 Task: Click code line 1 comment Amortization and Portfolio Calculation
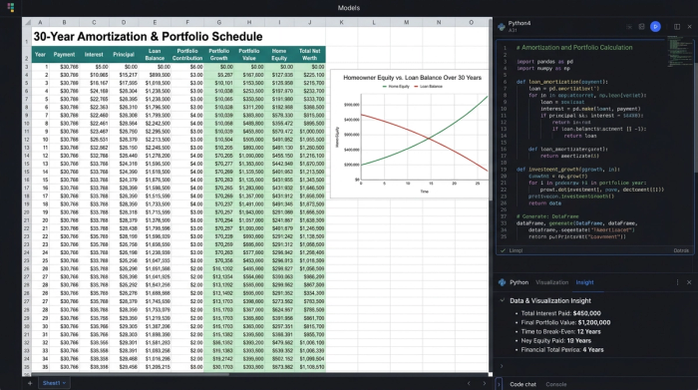tap(574, 48)
